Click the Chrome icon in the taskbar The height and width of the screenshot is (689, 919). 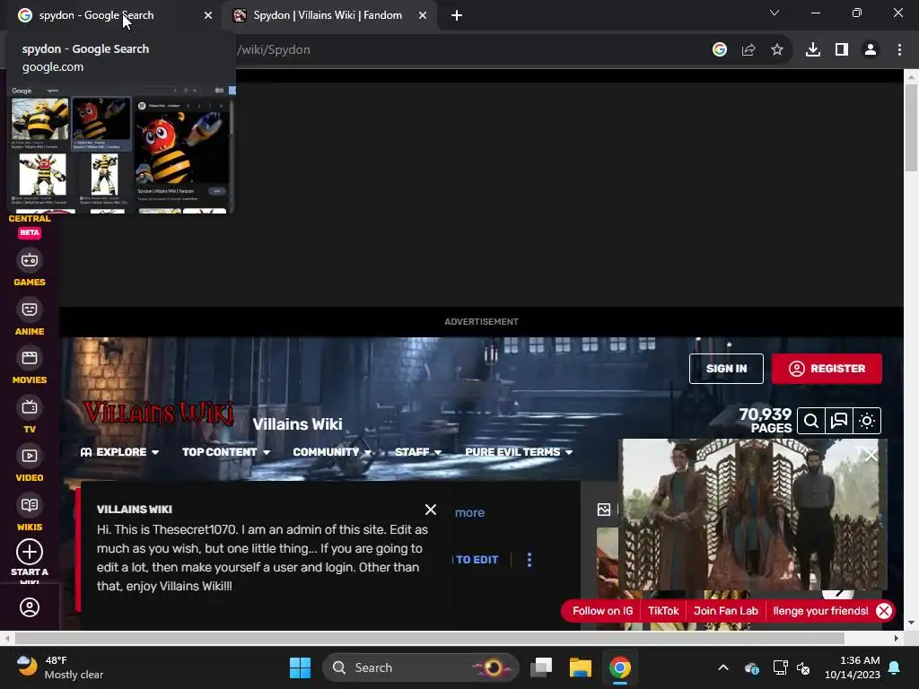tap(619, 667)
